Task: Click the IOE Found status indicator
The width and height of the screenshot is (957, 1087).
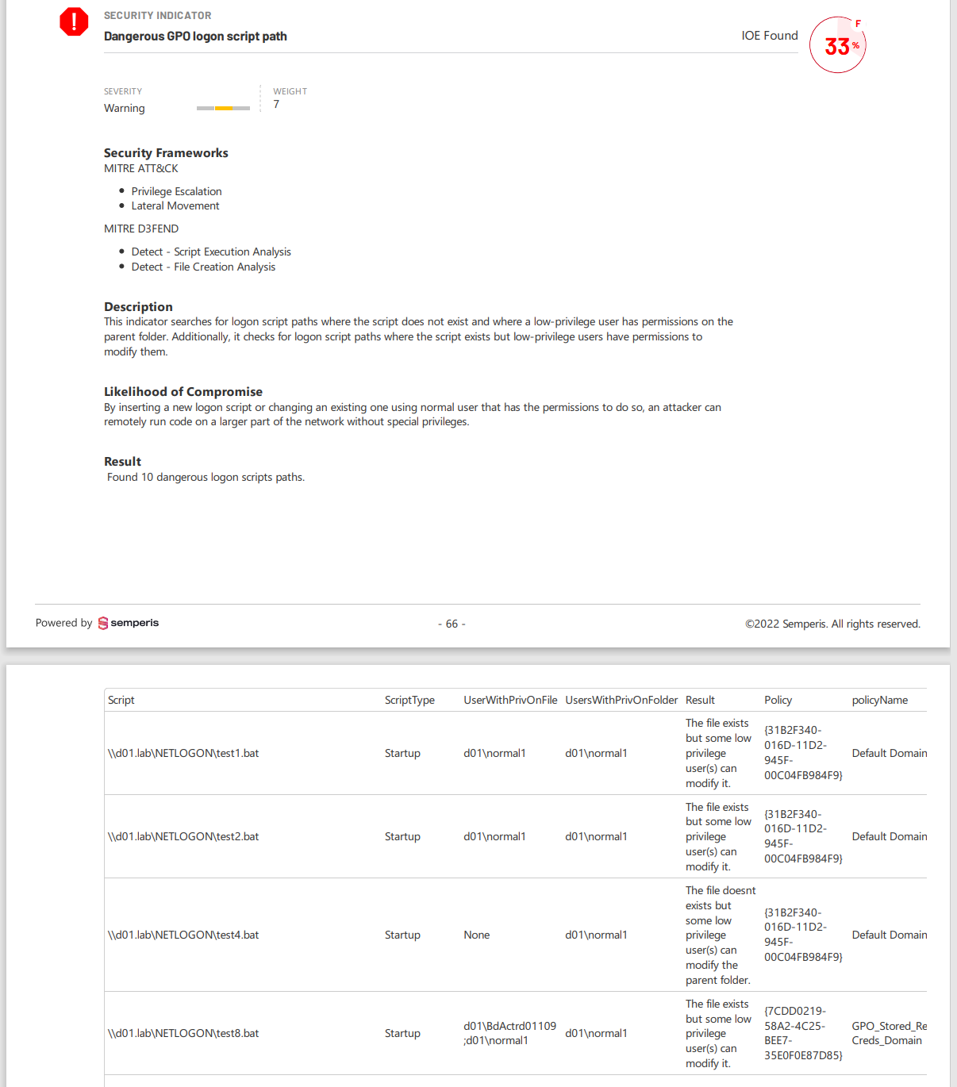Action: (x=769, y=36)
